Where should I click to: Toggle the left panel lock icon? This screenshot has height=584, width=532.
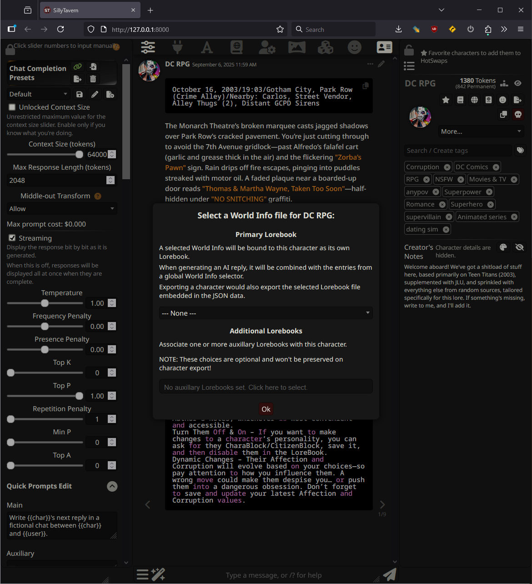[10, 49]
